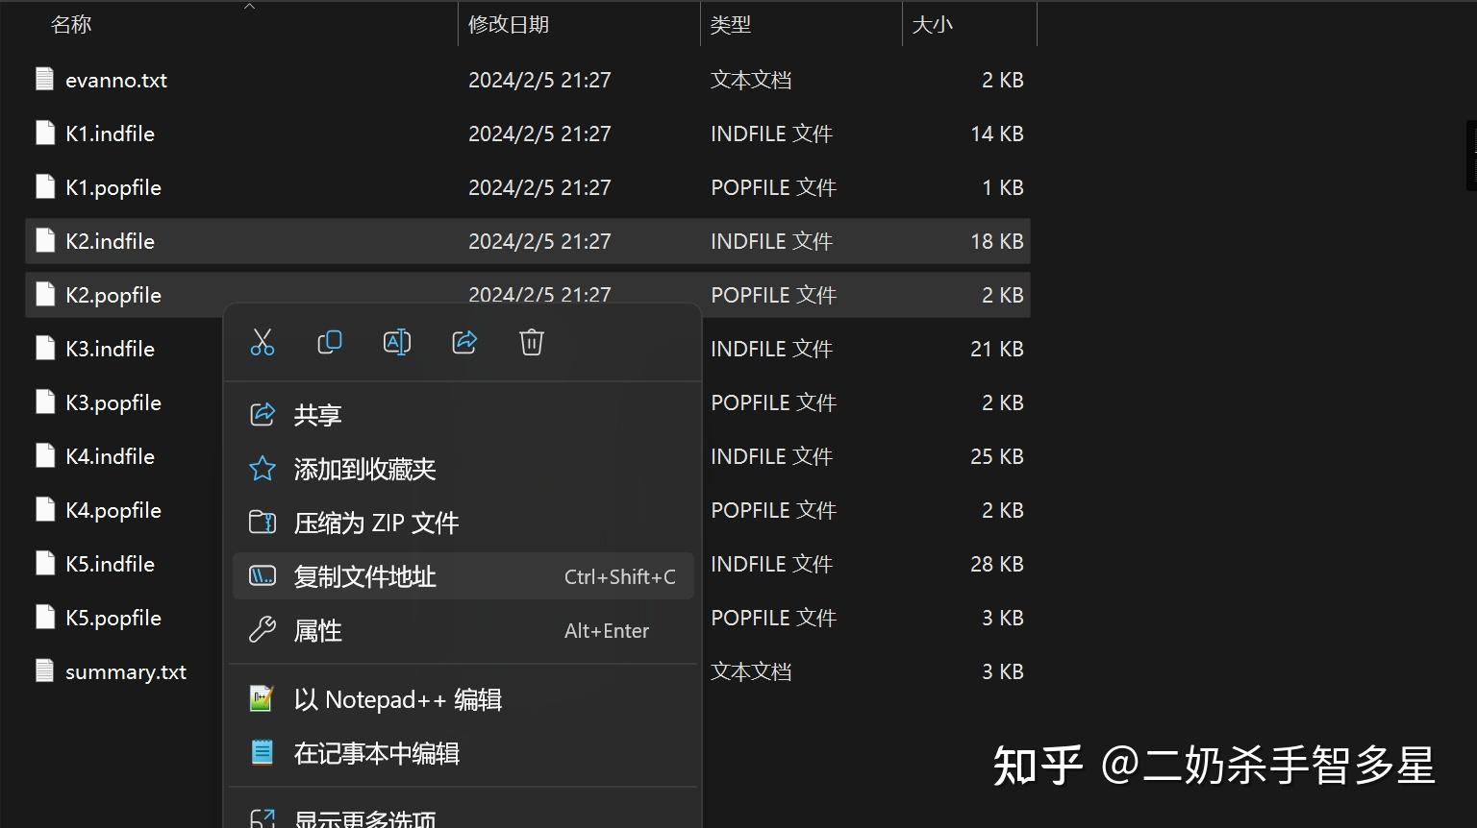The image size is (1477, 828).
Task: Select the Rename icon
Action: (397, 341)
